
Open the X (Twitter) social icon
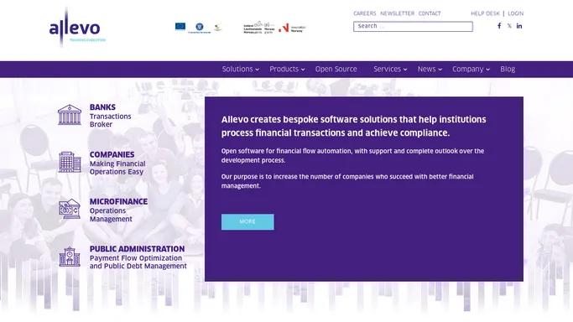point(509,26)
